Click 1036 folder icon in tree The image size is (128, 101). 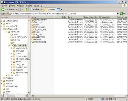12,35
